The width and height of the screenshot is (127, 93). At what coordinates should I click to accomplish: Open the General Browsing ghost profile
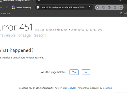click(x=21, y=8)
